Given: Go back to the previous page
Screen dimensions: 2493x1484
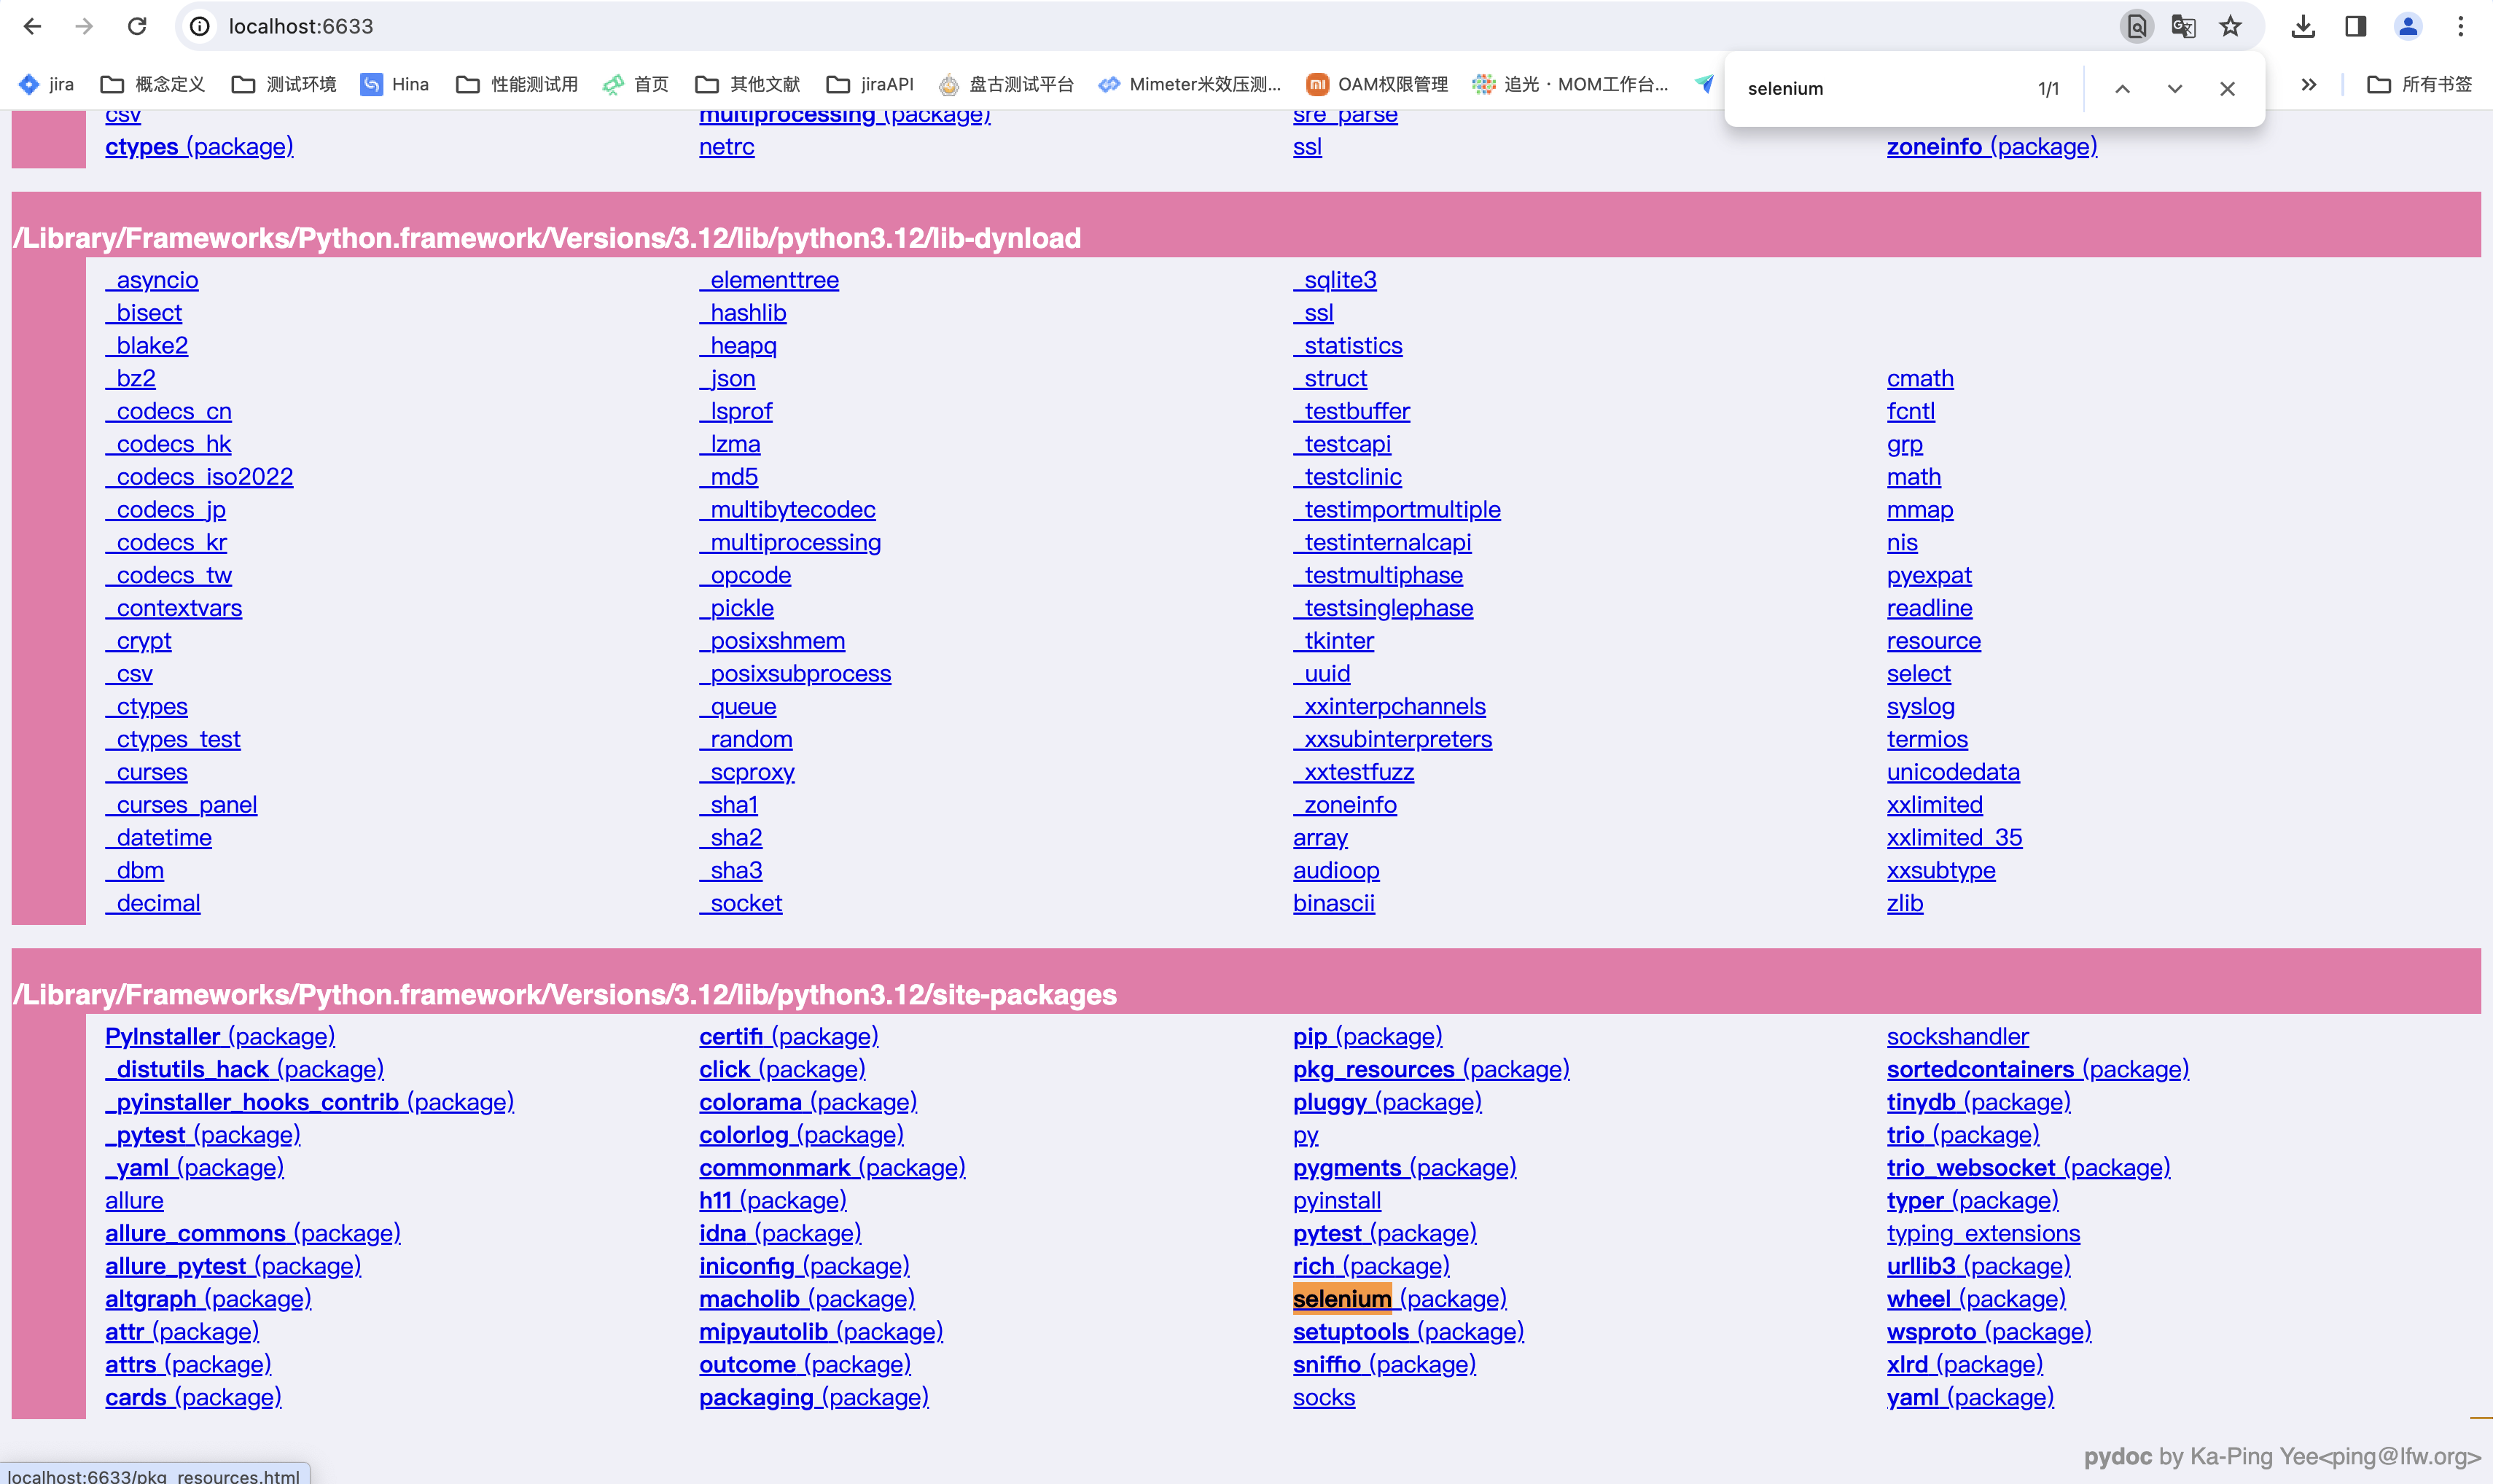Looking at the screenshot, I should 32,26.
